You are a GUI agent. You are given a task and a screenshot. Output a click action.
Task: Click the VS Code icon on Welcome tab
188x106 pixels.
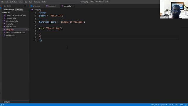(31, 6)
